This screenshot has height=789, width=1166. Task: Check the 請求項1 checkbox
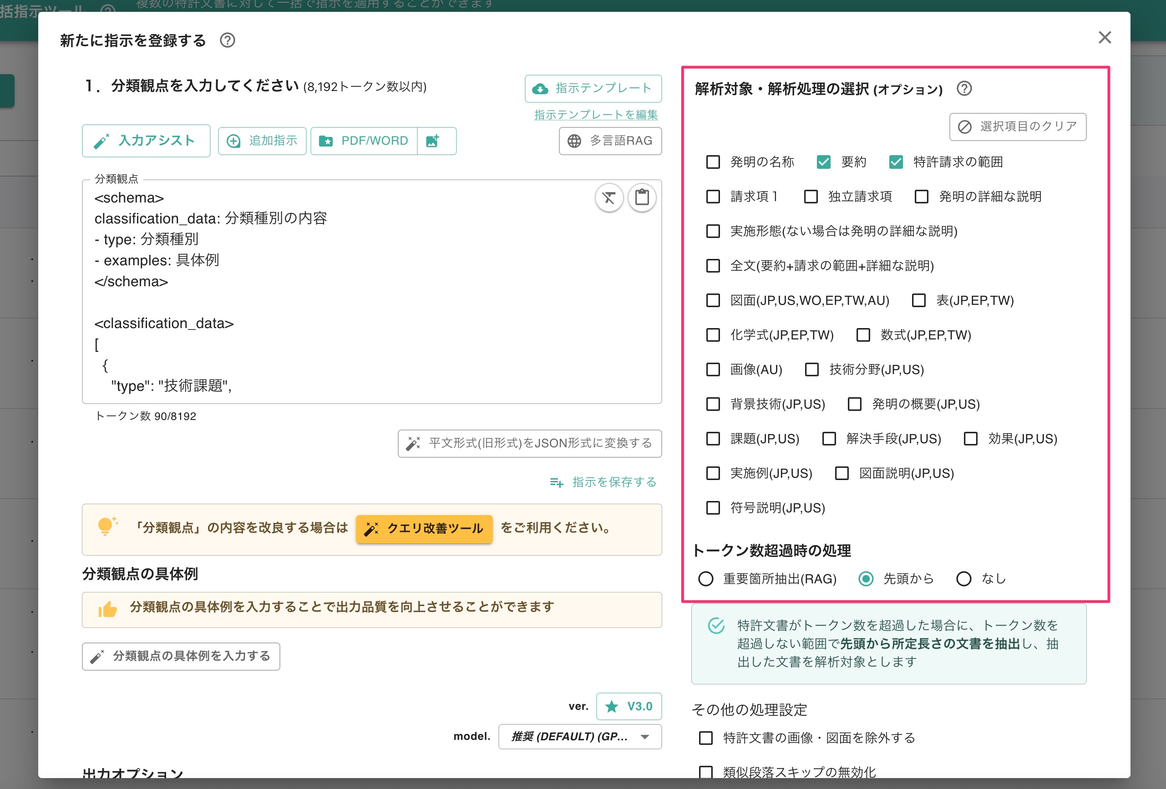712,197
